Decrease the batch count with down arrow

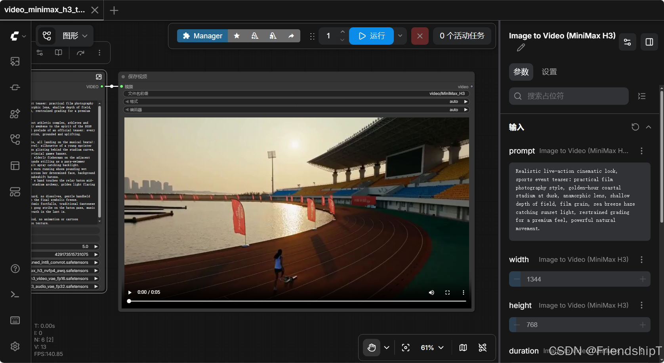(x=343, y=40)
